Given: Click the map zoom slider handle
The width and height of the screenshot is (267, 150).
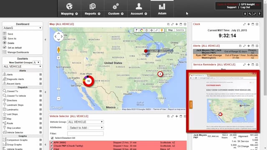Looking at the screenshot, I should click(58, 89).
